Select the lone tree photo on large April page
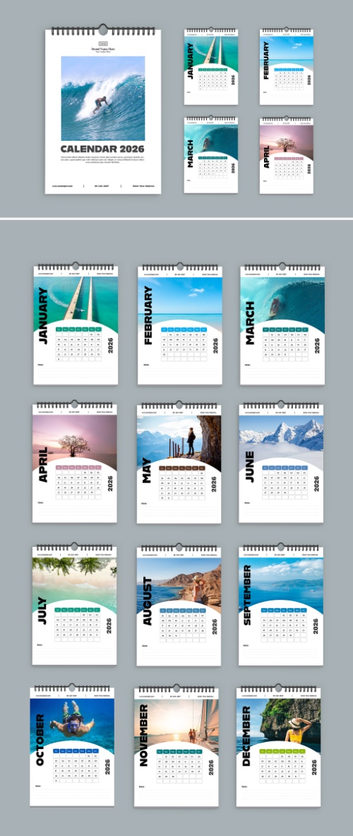Viewport: 353px width, 836px height. pos(75,443)
